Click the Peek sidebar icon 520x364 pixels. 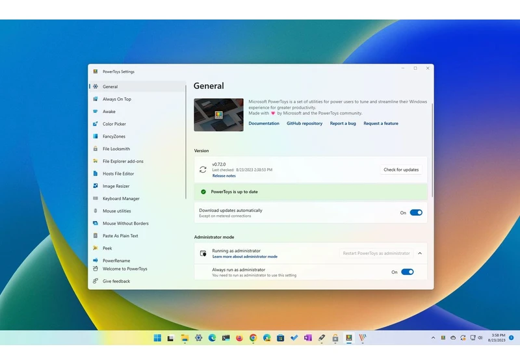click(96, 248)
